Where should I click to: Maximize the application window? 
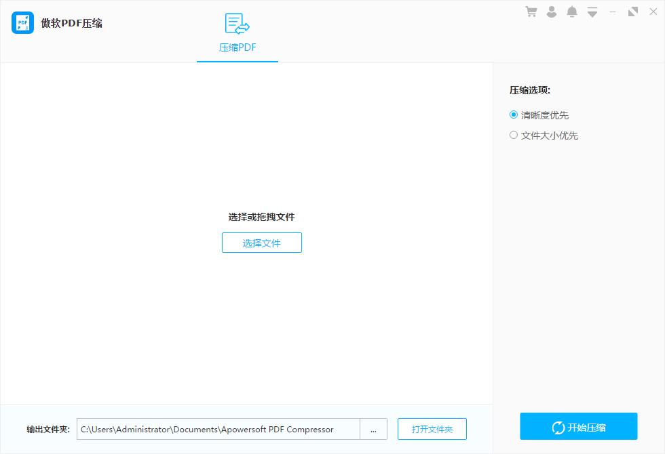click(633, 12)
